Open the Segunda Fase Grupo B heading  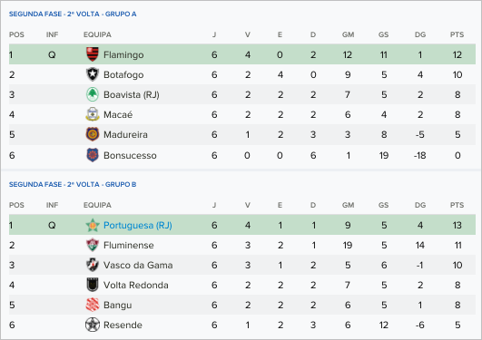(73, 184)
